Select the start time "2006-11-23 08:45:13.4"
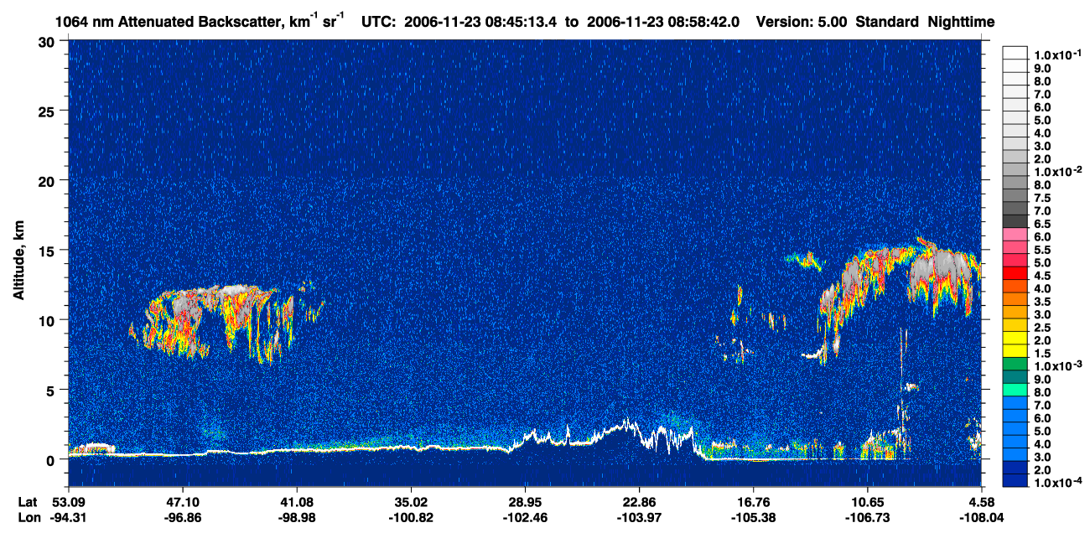This screenshot has width=1090, height=559. 481,23
